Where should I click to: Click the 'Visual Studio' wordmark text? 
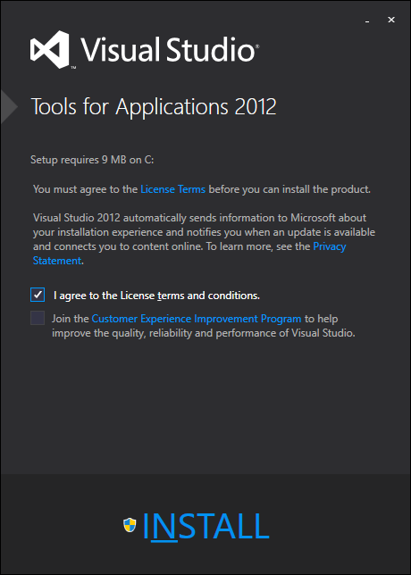pos(168,49)
